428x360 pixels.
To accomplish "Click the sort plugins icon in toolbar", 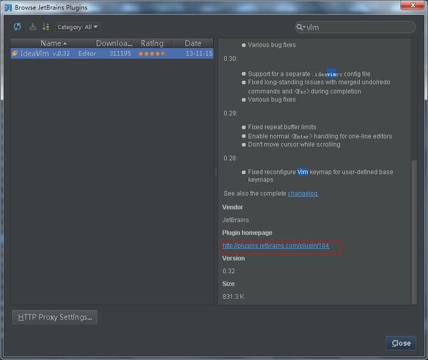I will pyautogui.click(x=45, y=27).
